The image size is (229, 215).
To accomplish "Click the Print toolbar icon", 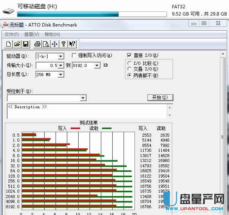I will tap(37, 44).
